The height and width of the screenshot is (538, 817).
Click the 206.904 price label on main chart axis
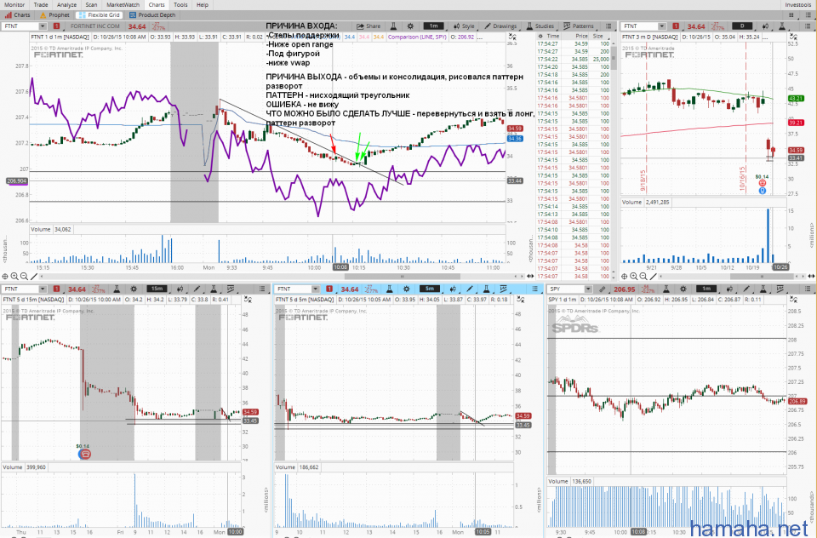coord(17,181)
